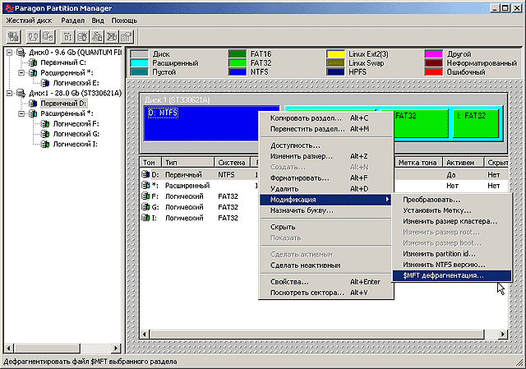Sort list by Система column header

pyautogui.click(x=232, y=163)
